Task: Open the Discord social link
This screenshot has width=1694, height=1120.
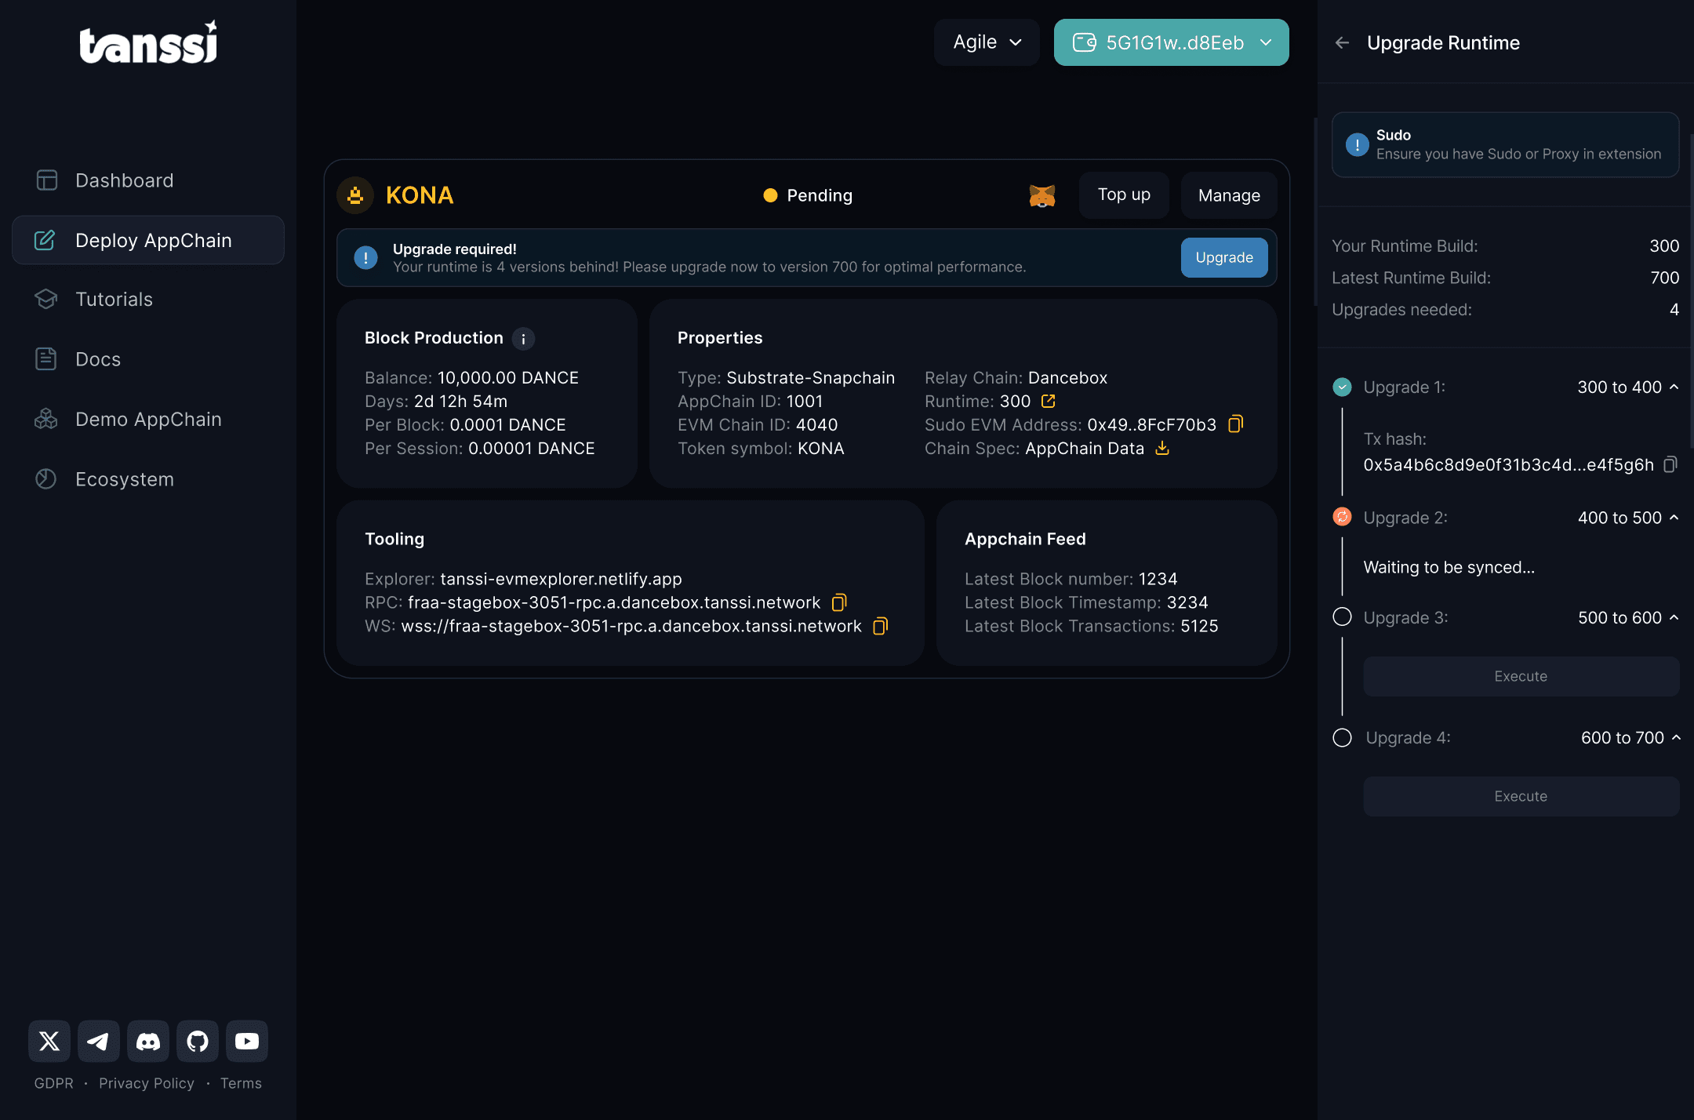Action: point(148,1041)
